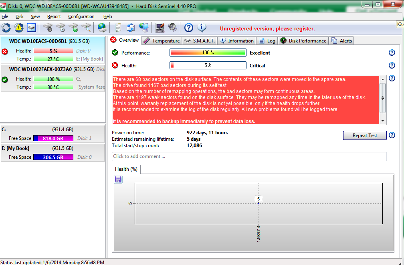Click the status text scrollbar thumb

(x=383, y=98)
